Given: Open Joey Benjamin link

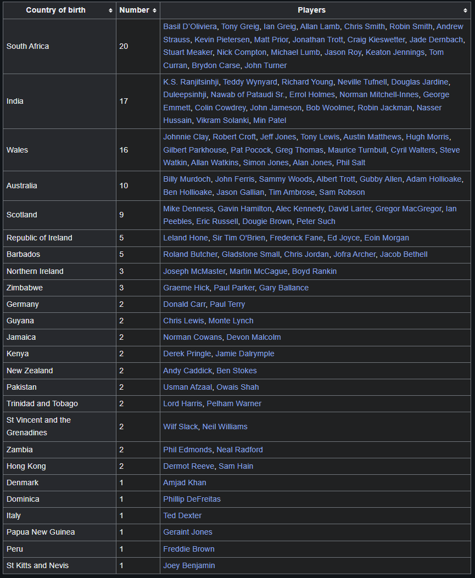Looking at the screenshot, I should point(189,565).
